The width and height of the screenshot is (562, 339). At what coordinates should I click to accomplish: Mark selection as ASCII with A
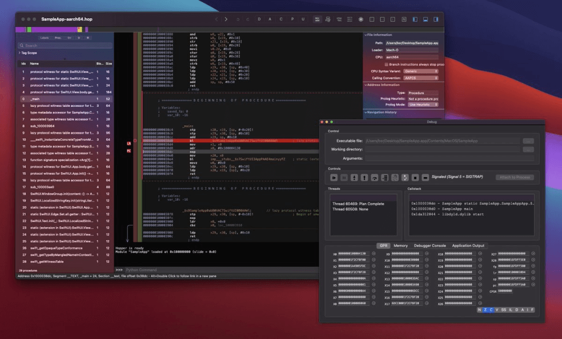(270, 19)
